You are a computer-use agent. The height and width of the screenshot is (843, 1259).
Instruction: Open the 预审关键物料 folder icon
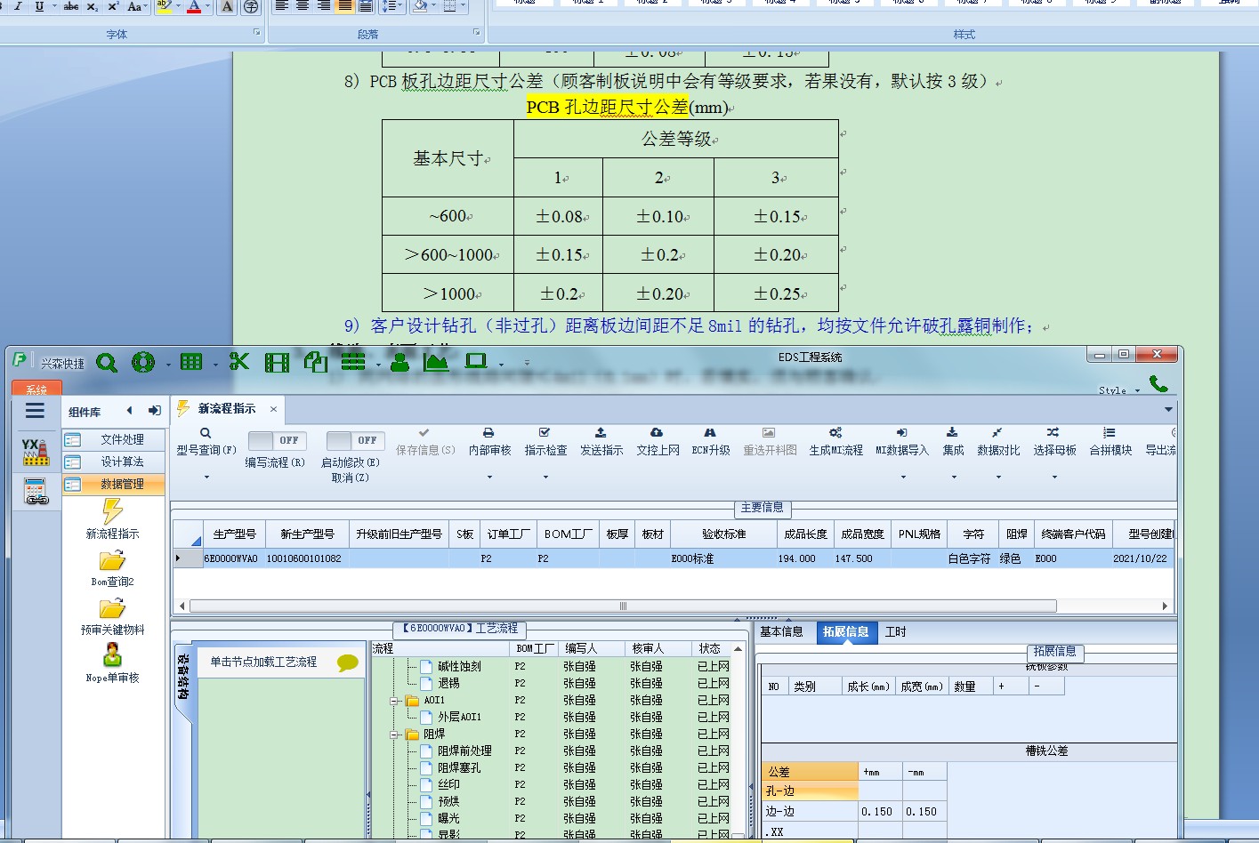click(112, 609)
